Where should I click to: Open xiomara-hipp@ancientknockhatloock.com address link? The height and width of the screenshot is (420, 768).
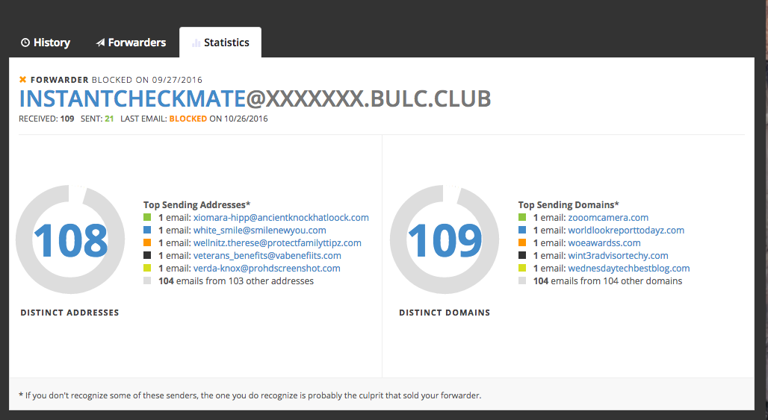(x=281, y=218)
